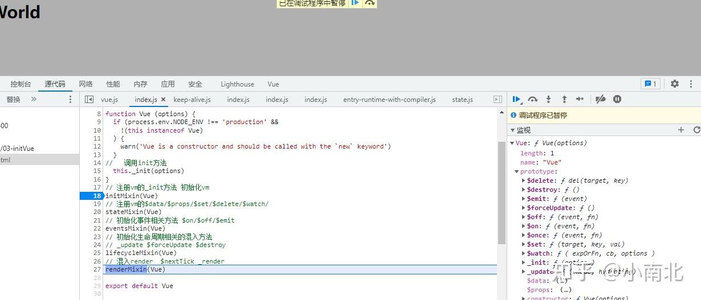The width and height of the screenshot is (701, 300).
Task: Open the keep-alive.js file tab
Action: coord(192,100)
